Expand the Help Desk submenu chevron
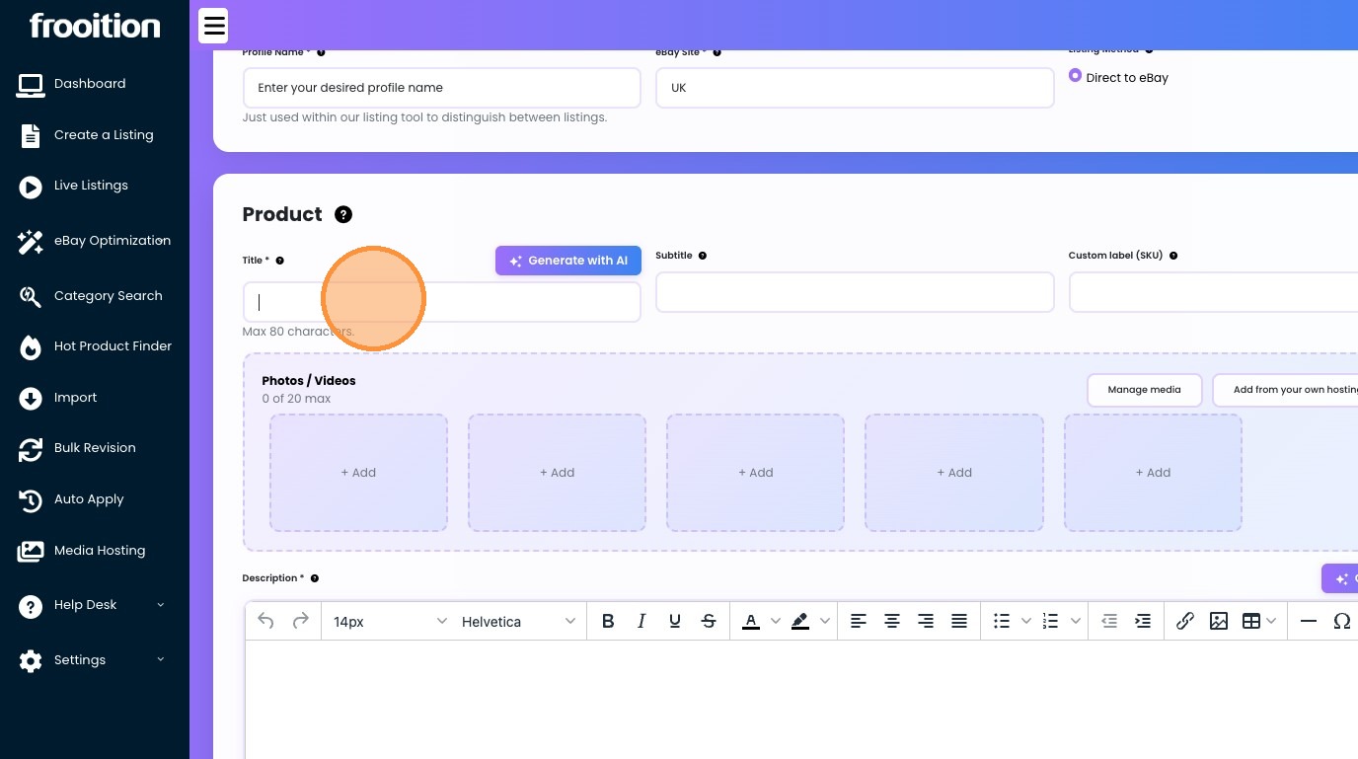1358x759 pixels. coord(161,605)
